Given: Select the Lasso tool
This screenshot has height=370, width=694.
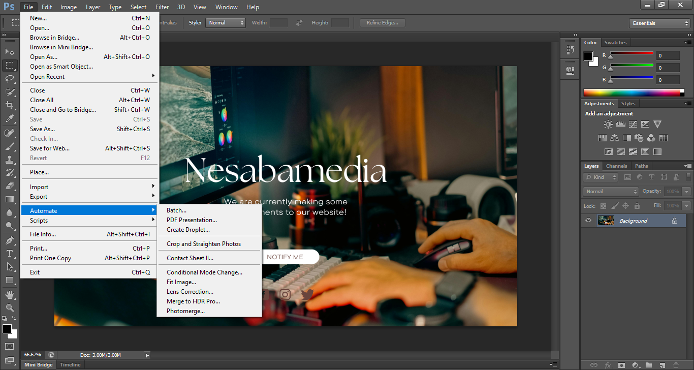Looking at the screenshot, I should (10, 79).
